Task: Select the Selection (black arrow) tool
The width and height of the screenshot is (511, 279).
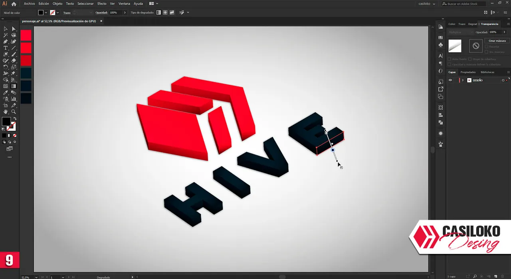Action: click(6, 29)
